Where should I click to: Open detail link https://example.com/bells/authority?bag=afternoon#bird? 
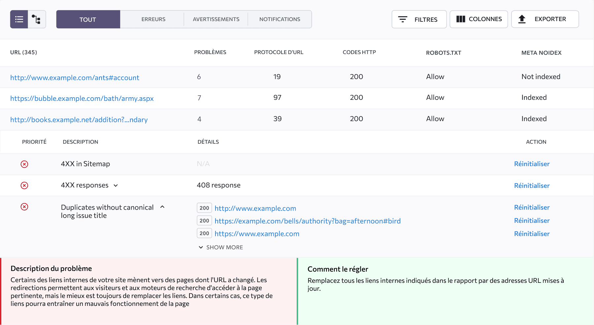coord(308,221)
